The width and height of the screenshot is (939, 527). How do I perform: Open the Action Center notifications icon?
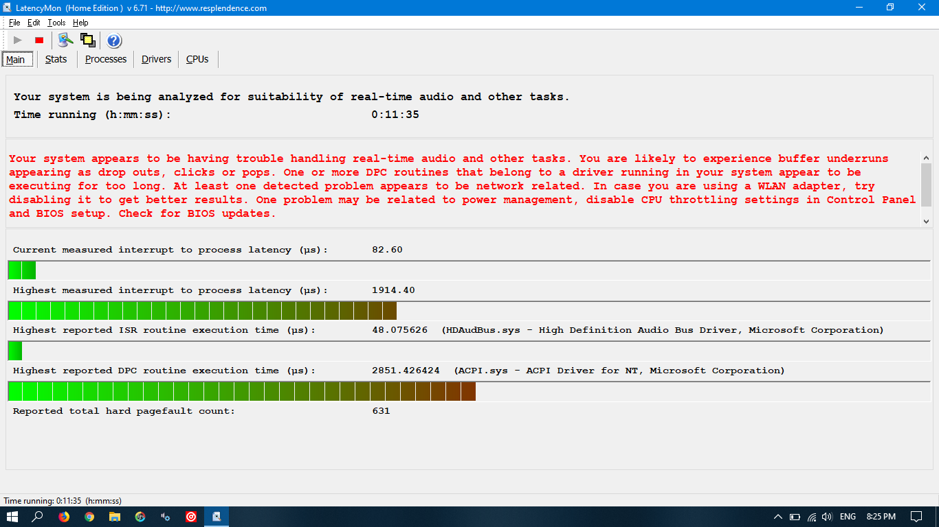[916, 517]
